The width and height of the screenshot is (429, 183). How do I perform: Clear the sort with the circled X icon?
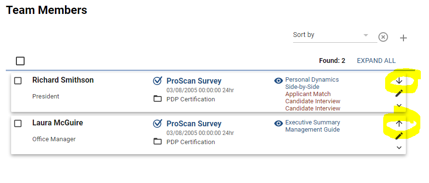(x=383, y=37)
